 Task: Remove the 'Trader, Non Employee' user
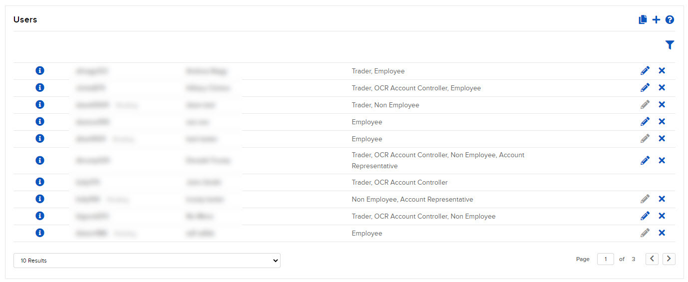[662, 105]
